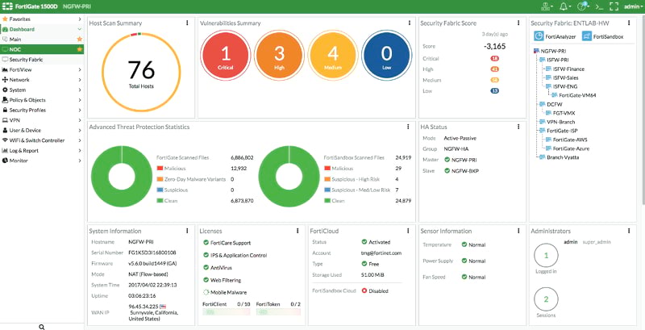This screenshot has width=645, height=330.
Task: Open System Information widget options menu
Action: click(x=187, y=231)
